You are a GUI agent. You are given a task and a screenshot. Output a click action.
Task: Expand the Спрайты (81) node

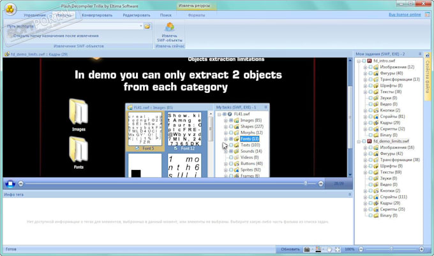pos(365,117)
